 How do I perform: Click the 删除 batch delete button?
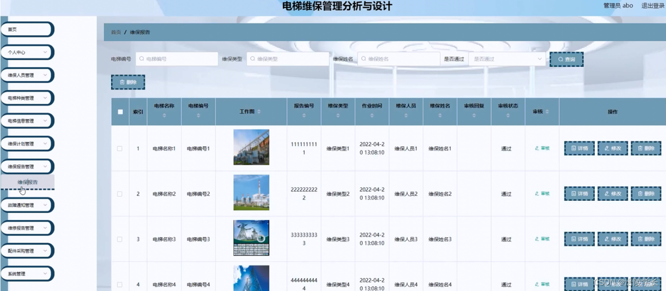128,82
